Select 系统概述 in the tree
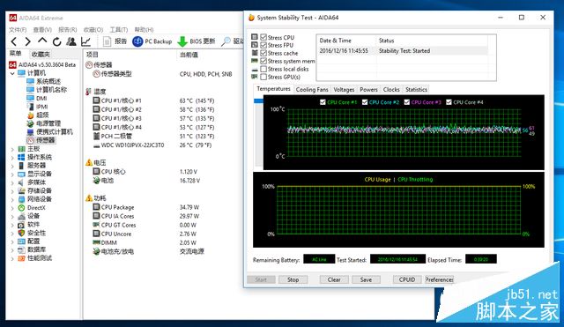The height and width of the screenshot is (327, 564). point(48,81)
